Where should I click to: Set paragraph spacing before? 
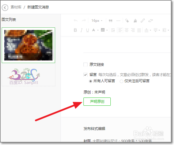[x=146, y=30]
